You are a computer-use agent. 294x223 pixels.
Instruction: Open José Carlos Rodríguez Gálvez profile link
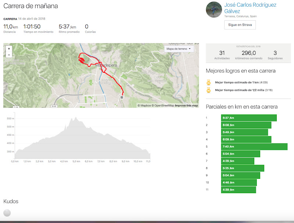pyautogui.click(x=250, y=8)
